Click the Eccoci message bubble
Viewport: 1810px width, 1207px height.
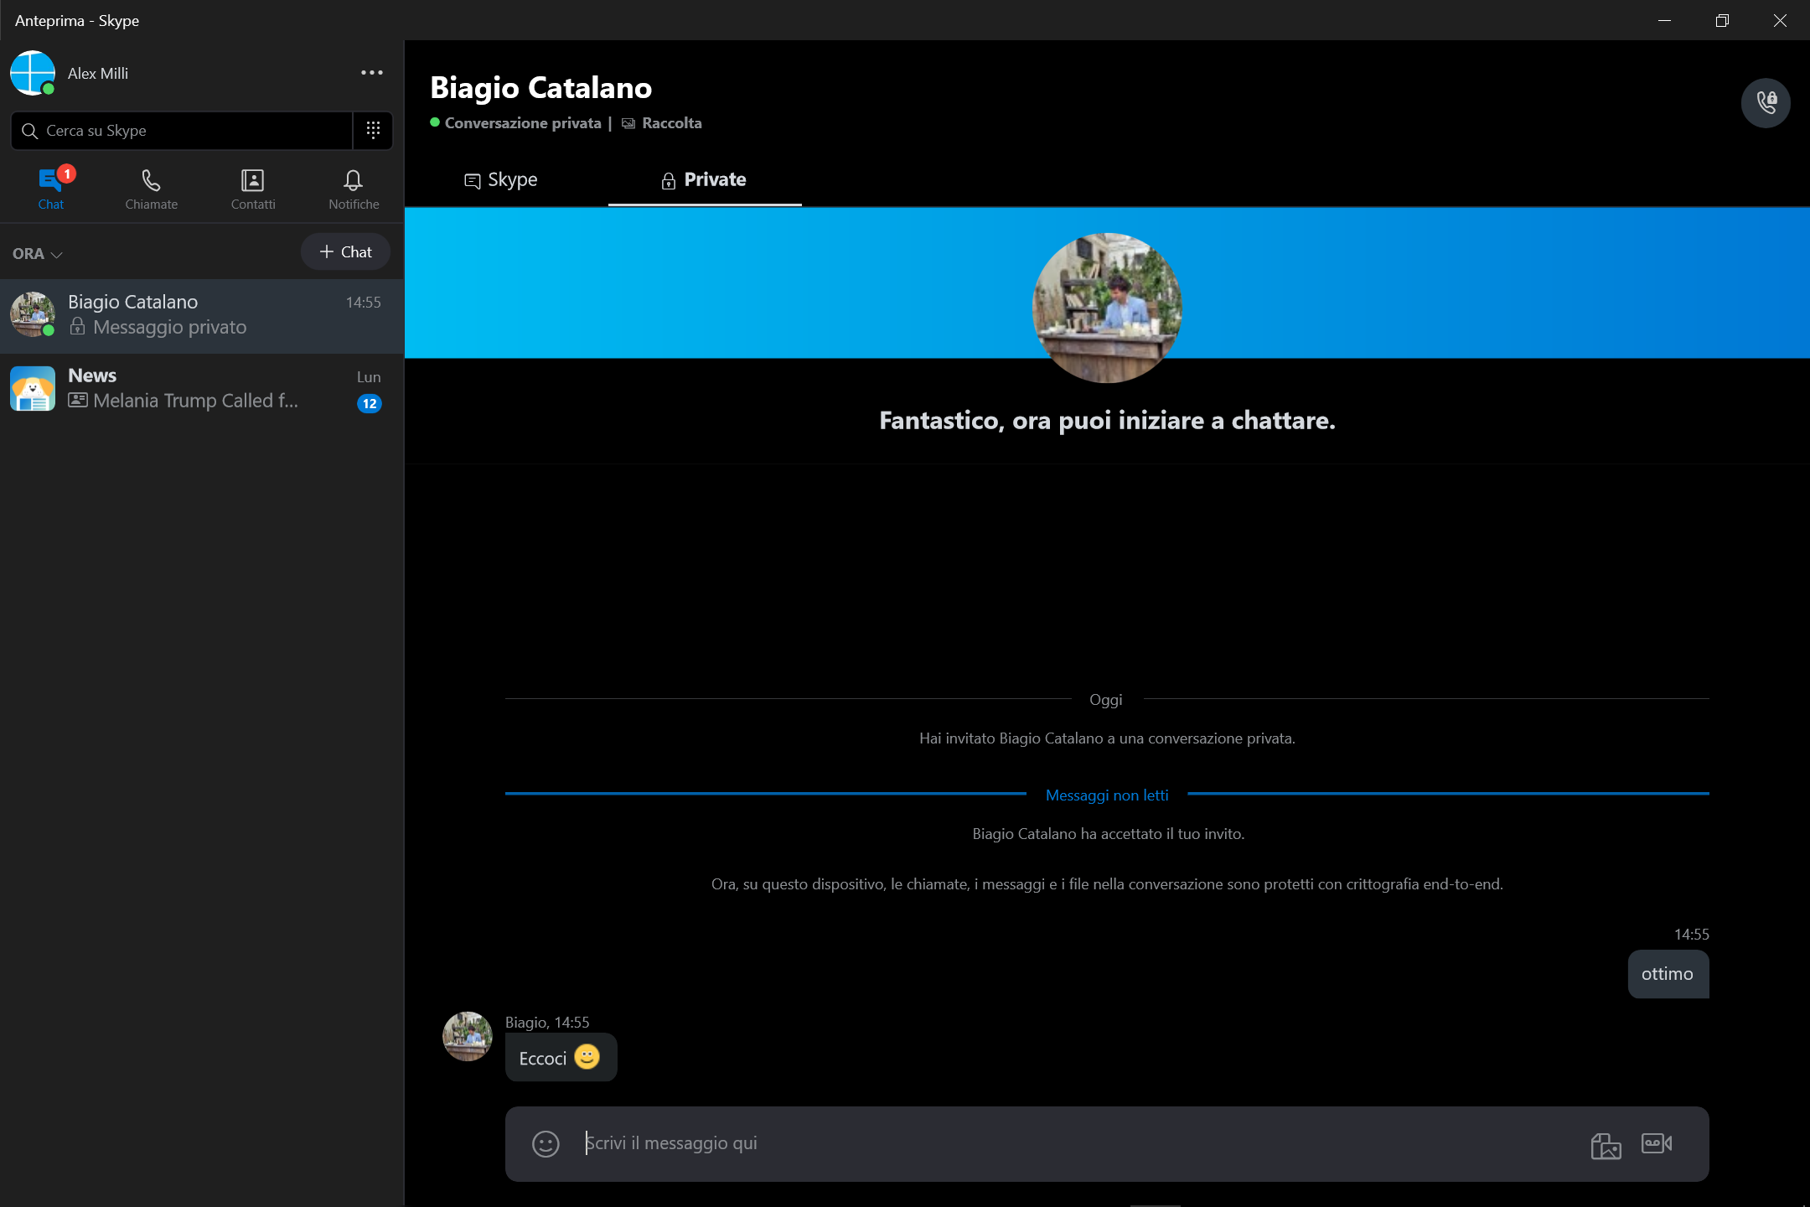[x=561, y=1058]
